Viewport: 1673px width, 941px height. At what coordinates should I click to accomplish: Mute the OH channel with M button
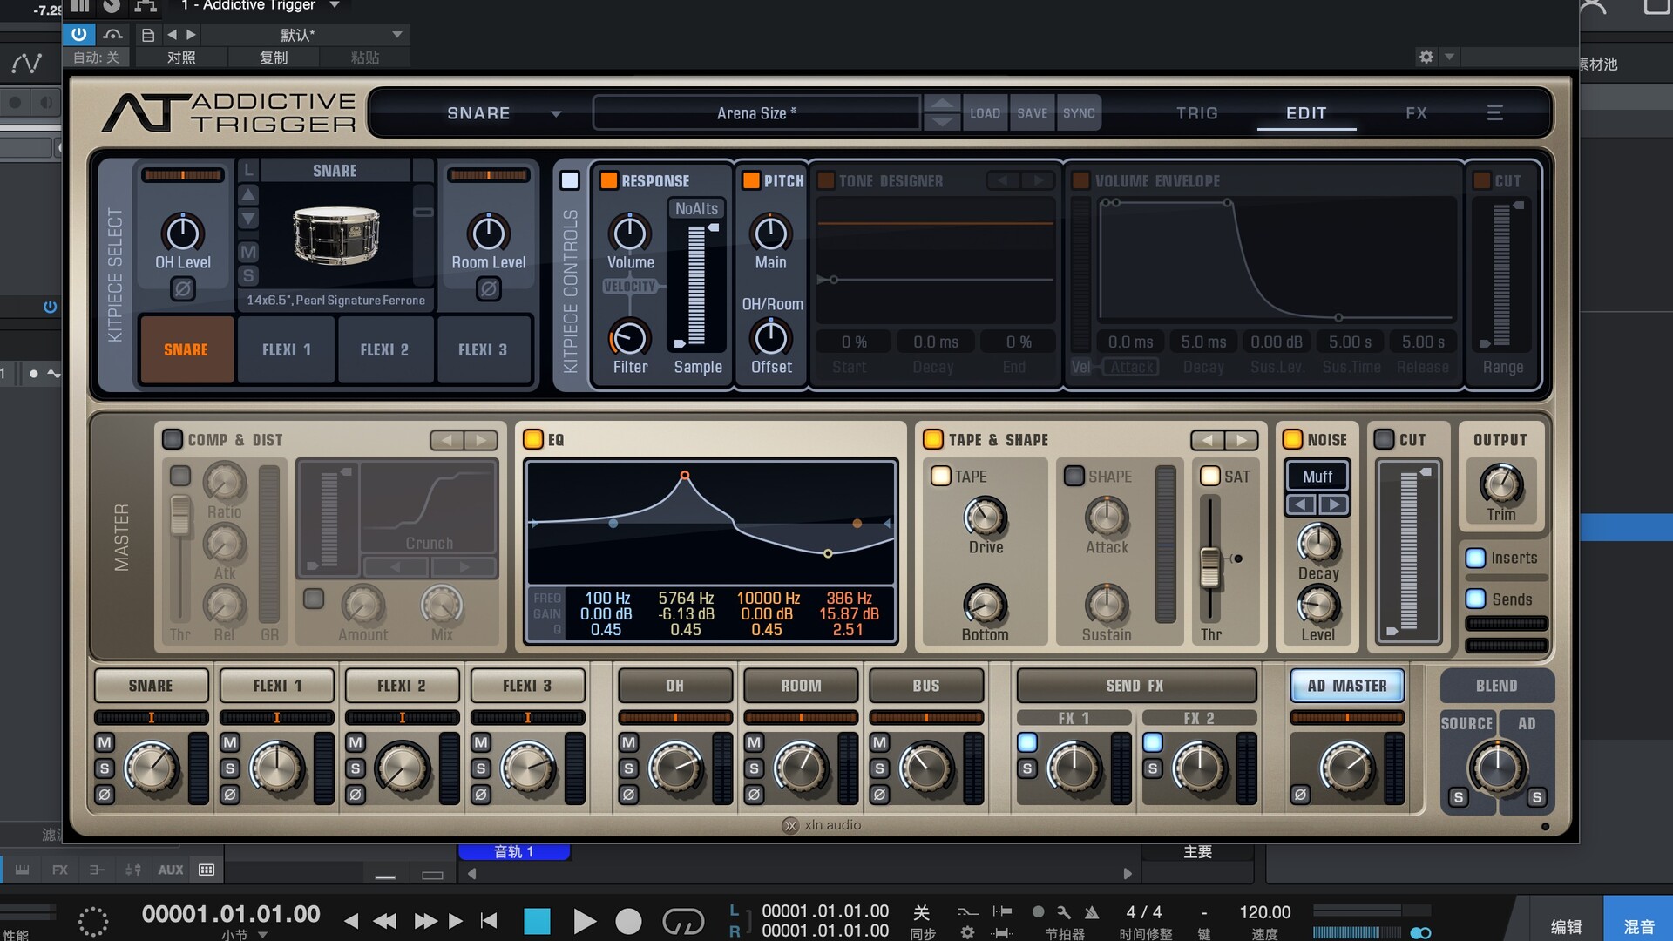[x=628, y=742]
